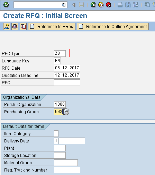Click the Save diskette icon
This screenshot has height=175, width=155.
click(x=81, y=5)
